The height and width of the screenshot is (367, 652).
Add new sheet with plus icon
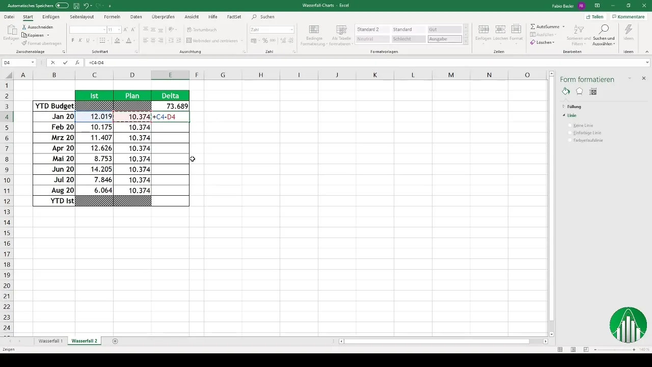[115, 340]
